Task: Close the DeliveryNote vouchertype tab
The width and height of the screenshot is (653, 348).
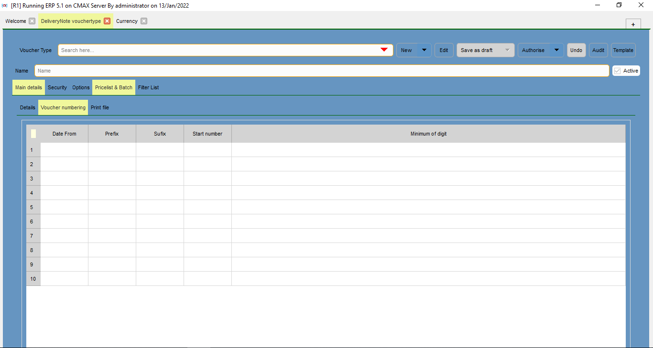Action: 107,21
